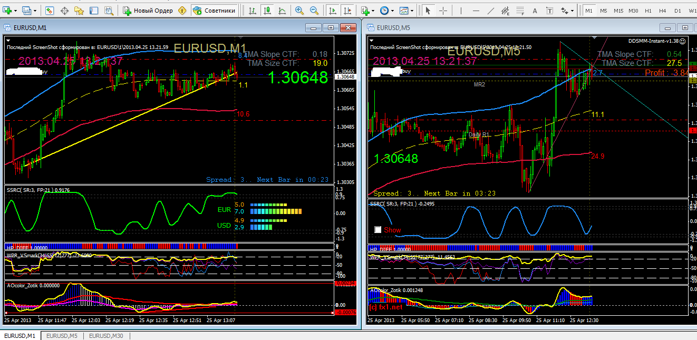Zoom in on the chart
The image size is (697, 340).
click(x=299, y=10)
